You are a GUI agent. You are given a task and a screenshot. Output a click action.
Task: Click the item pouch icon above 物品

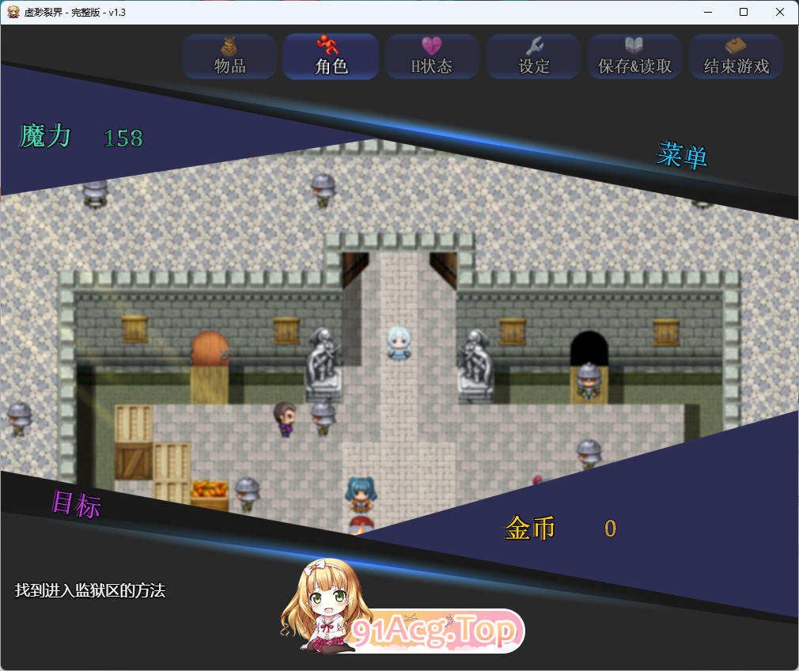(229, 47)
